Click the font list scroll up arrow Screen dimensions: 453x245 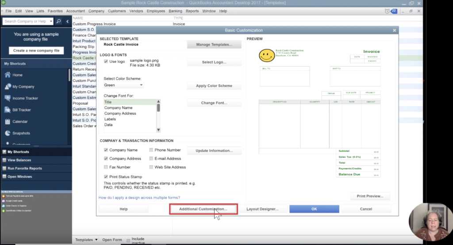158,101
